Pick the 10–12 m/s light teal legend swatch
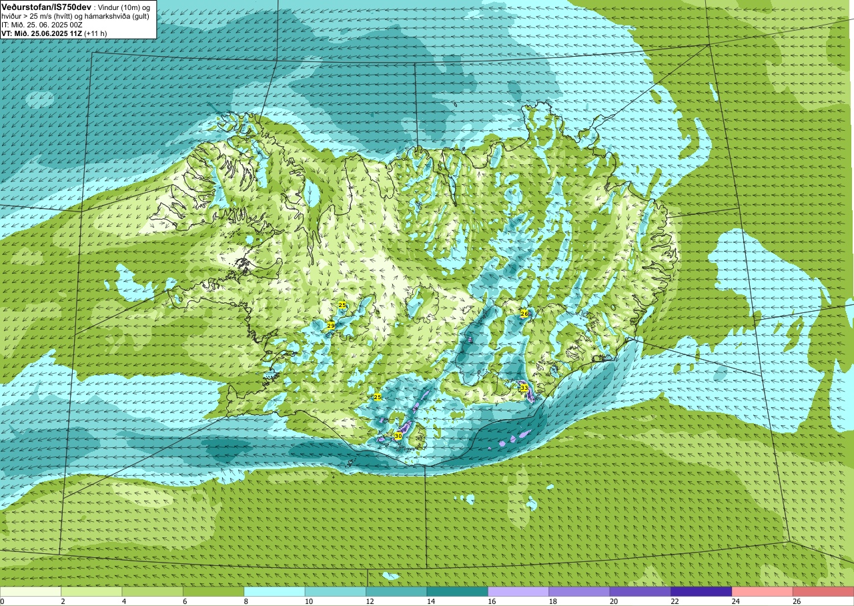This screenshot has height=606, width=854. [336, 591]
